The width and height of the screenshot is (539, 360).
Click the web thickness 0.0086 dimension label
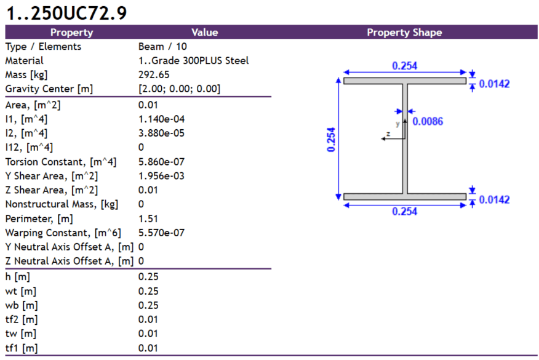click(428, 121)
